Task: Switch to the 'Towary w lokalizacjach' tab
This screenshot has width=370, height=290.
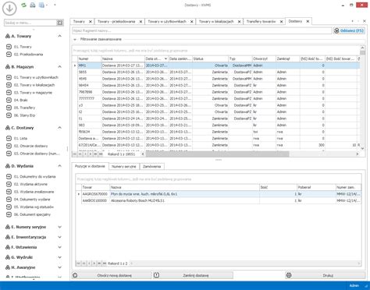Action: pos(216,22)
